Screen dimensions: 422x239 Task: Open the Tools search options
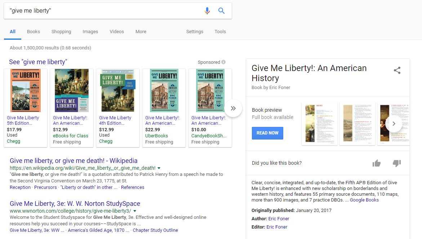coord(220,32)
